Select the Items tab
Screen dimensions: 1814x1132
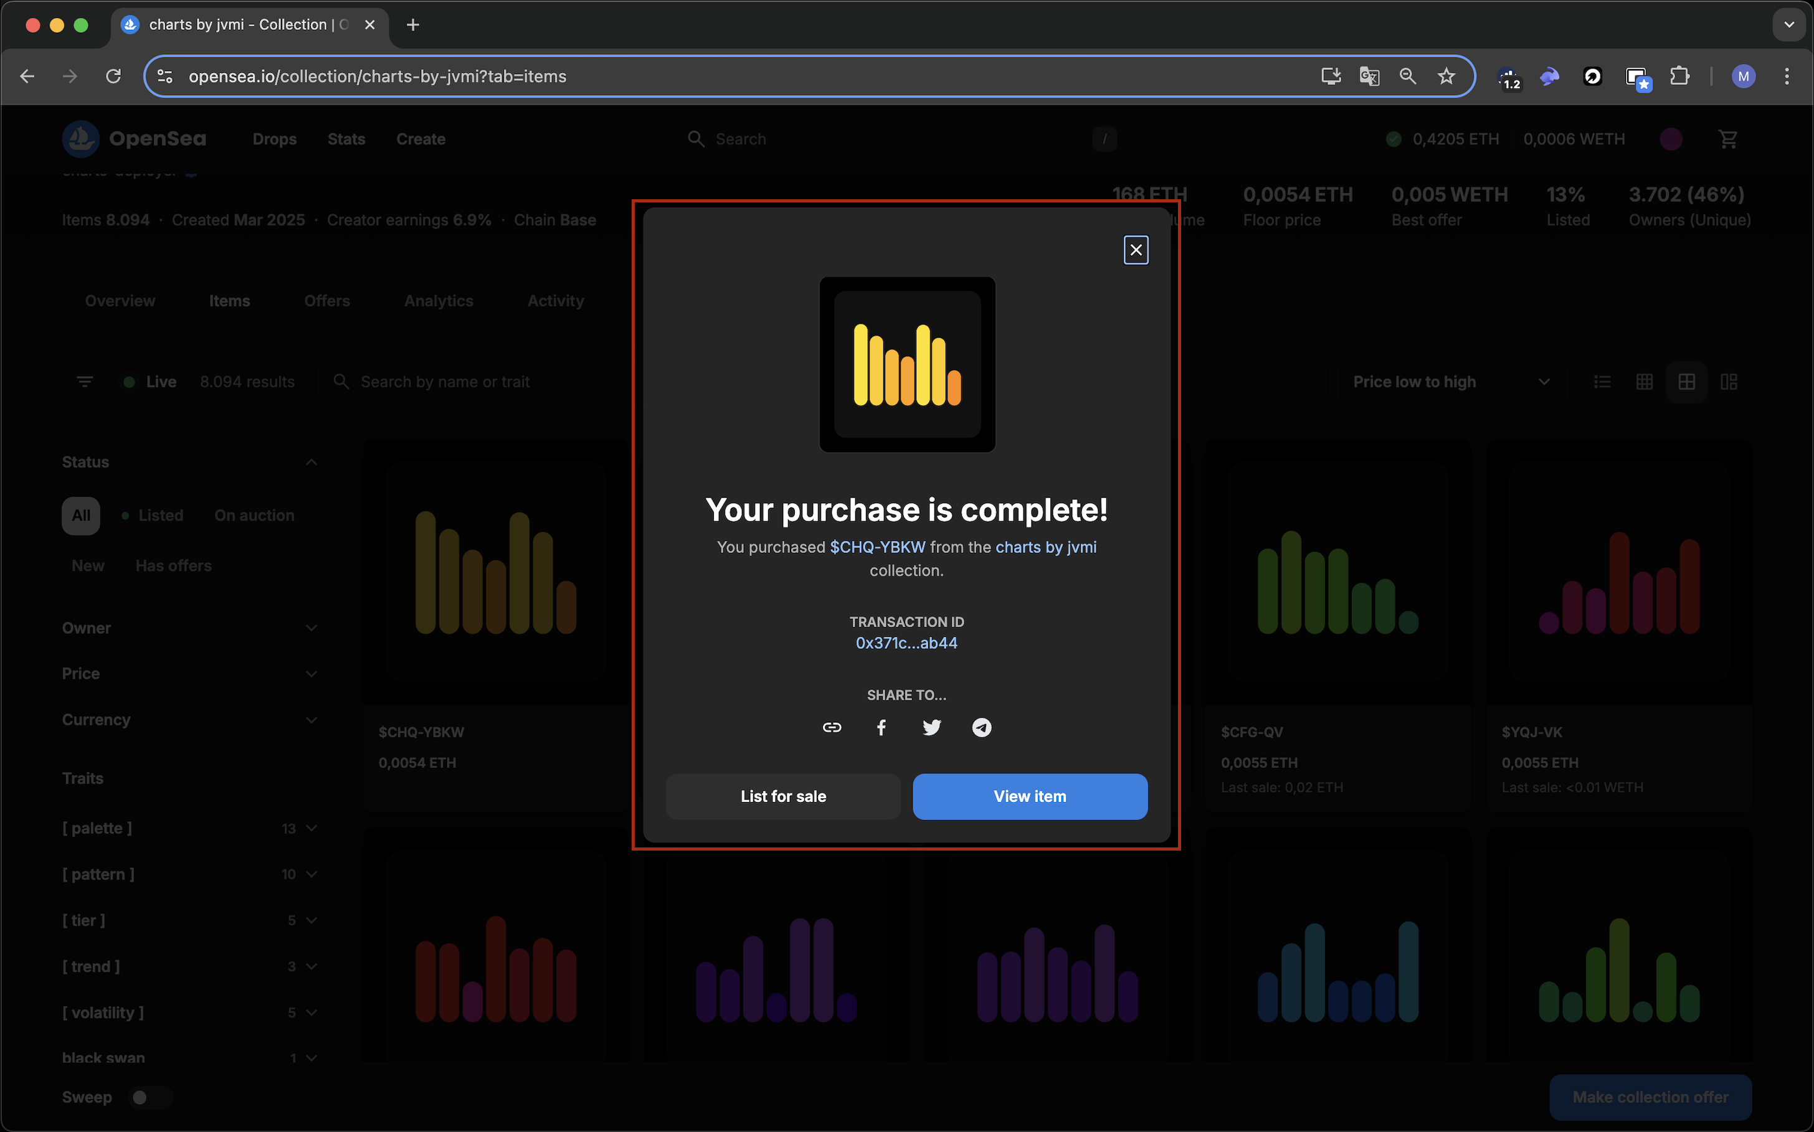229,301
